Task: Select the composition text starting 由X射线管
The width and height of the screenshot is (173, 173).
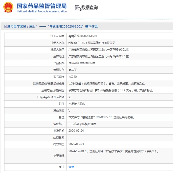Action: [x=107, y=83]
